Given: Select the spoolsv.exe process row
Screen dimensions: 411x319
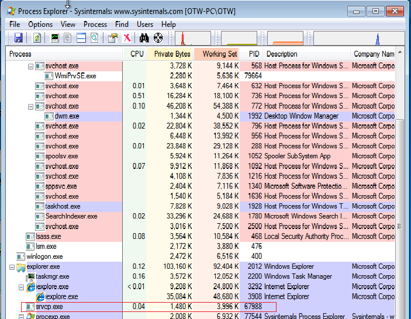Looking at the screenshot, I should (x=201, y=157).
